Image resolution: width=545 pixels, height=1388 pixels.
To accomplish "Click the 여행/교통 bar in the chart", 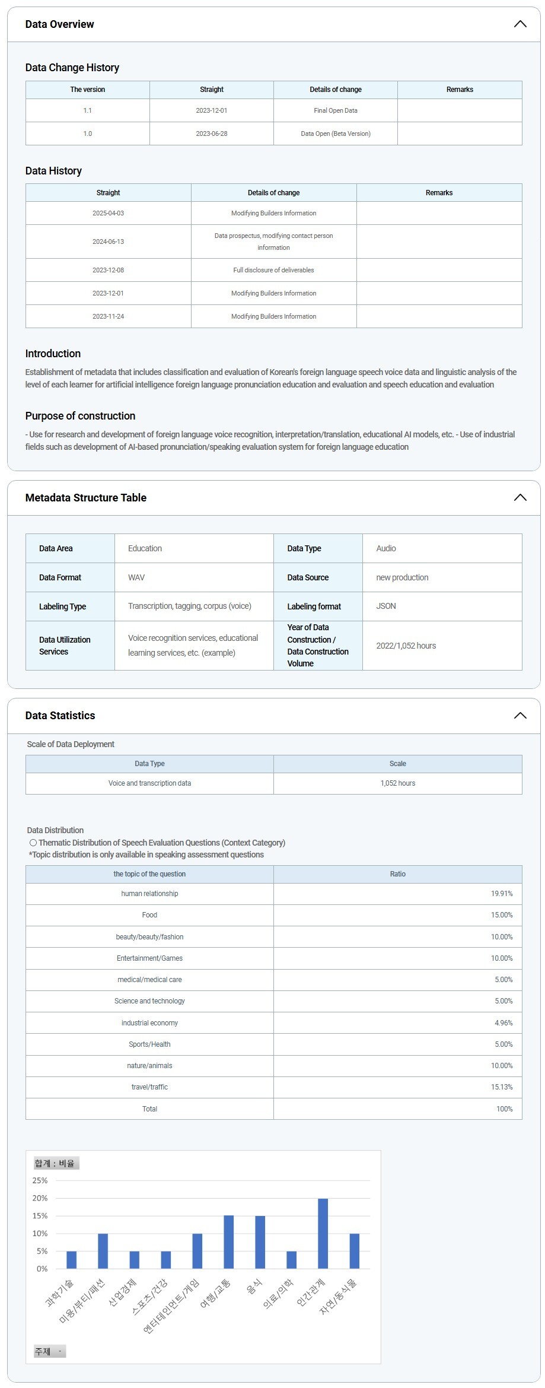I will point(228,1241).
